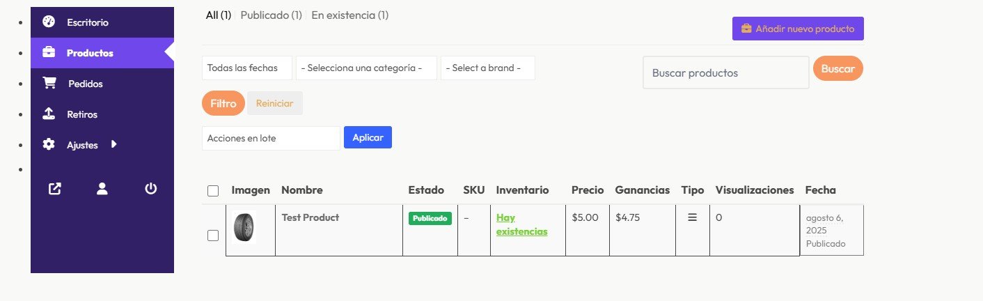Click the Ajustes gear icon
The image size is (983, 301).
(x=49, y=144)
